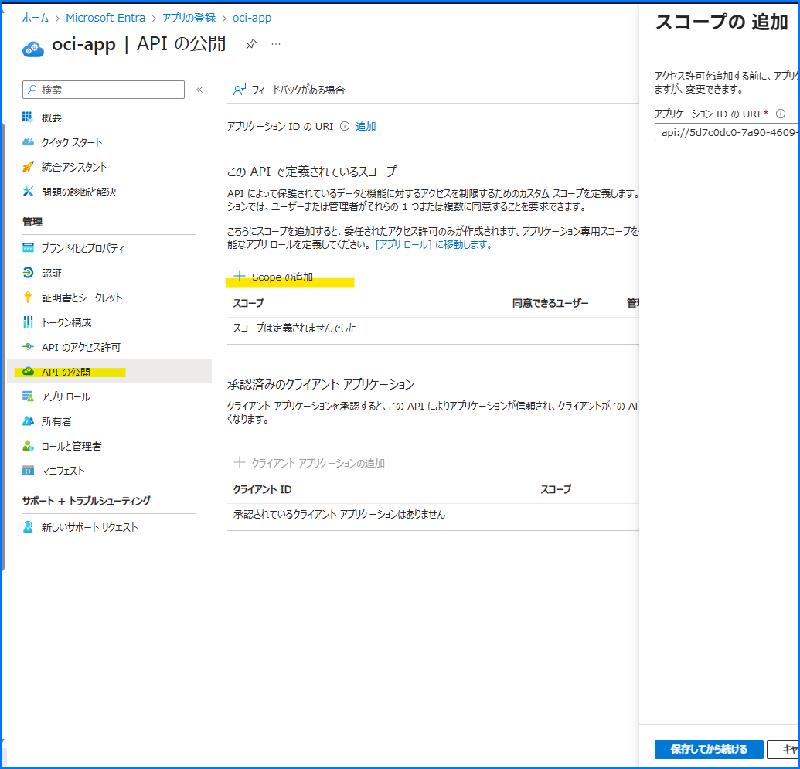This screenshot has width=800, height=769.
Task: Open the フィードバックがある場合 link
Action: click(x=298, y=90)
